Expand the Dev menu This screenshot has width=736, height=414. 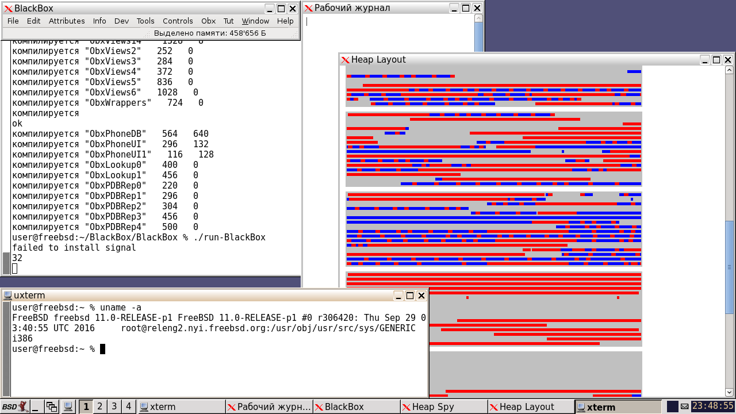click(x=121, y=21)
